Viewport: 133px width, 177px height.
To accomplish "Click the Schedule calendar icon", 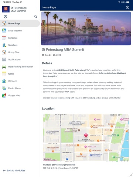I will 4,38.
